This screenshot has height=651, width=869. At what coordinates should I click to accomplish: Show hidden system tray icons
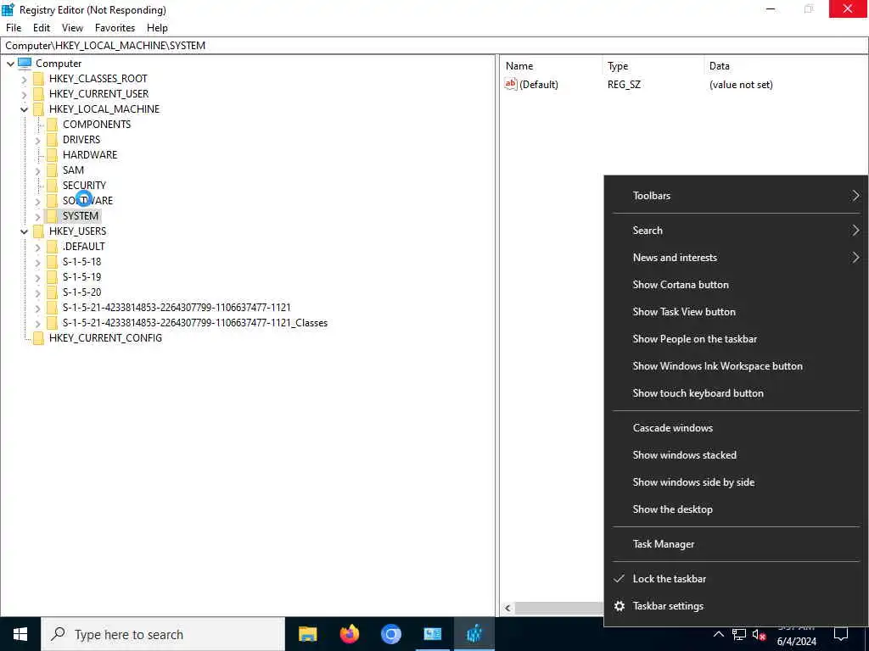point(718,634)
